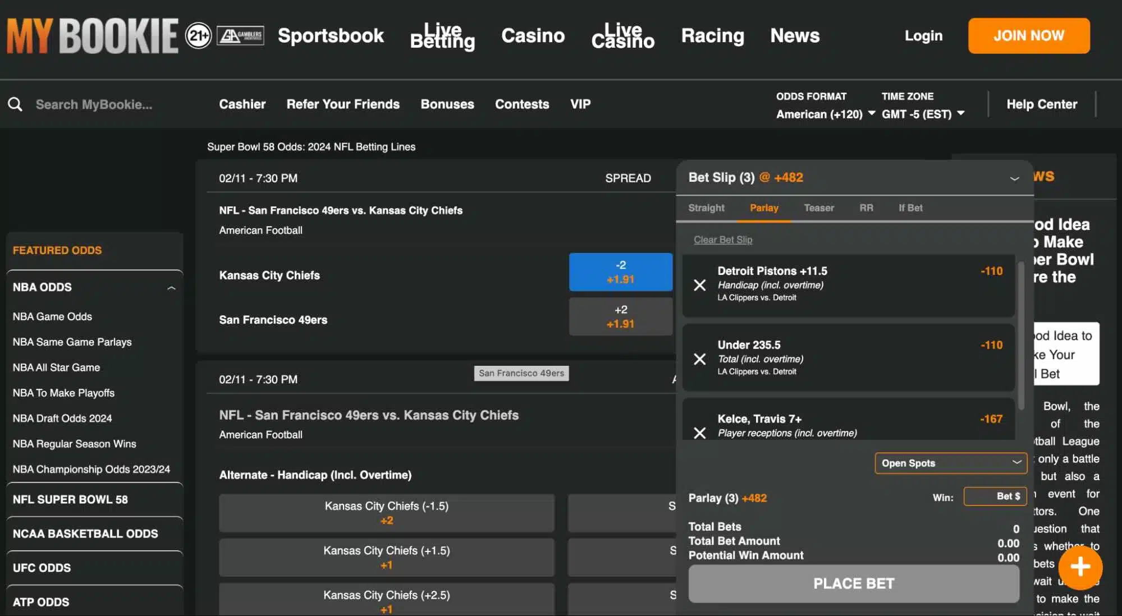This screenshot has height=616, width=1122.
Task: Click the search magnifier icon
Action: pos(15,104)
